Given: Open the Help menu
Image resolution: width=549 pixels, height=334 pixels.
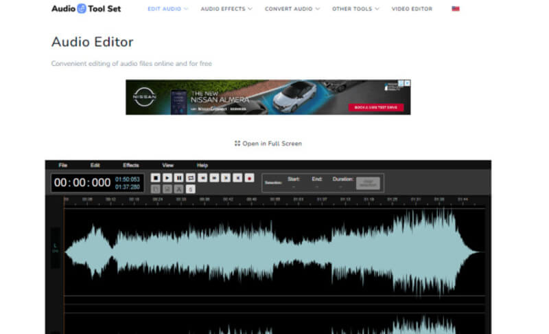Looking at the screenshot, I should coord(202,166).
